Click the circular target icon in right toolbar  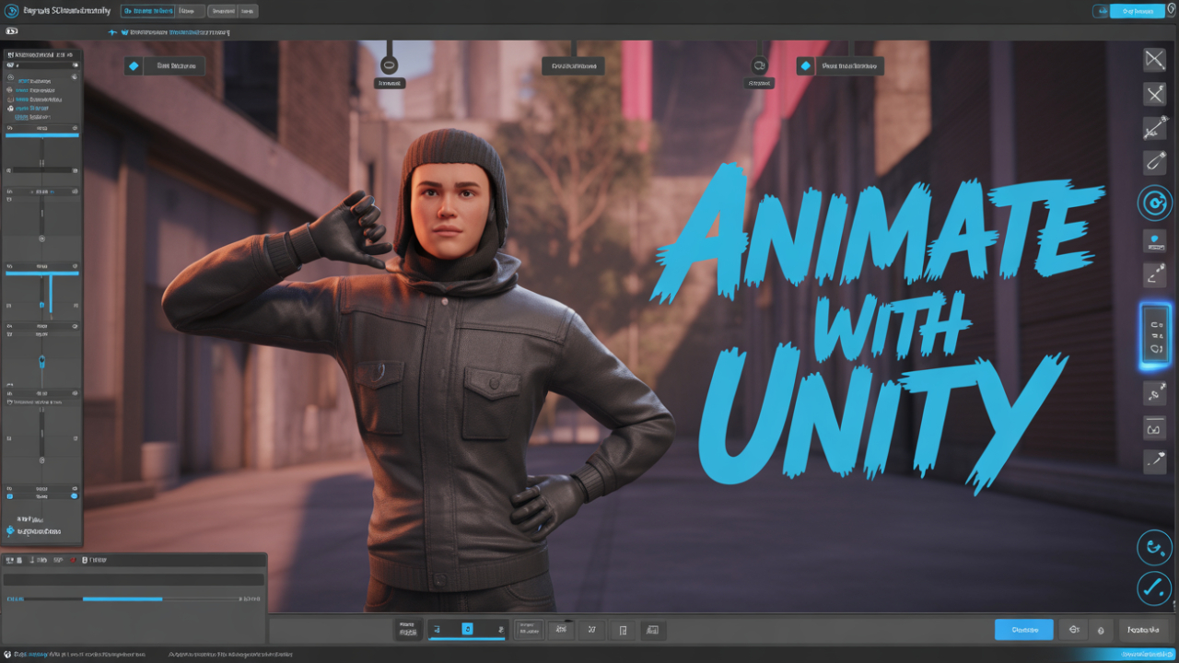(x=1154, y=202)
